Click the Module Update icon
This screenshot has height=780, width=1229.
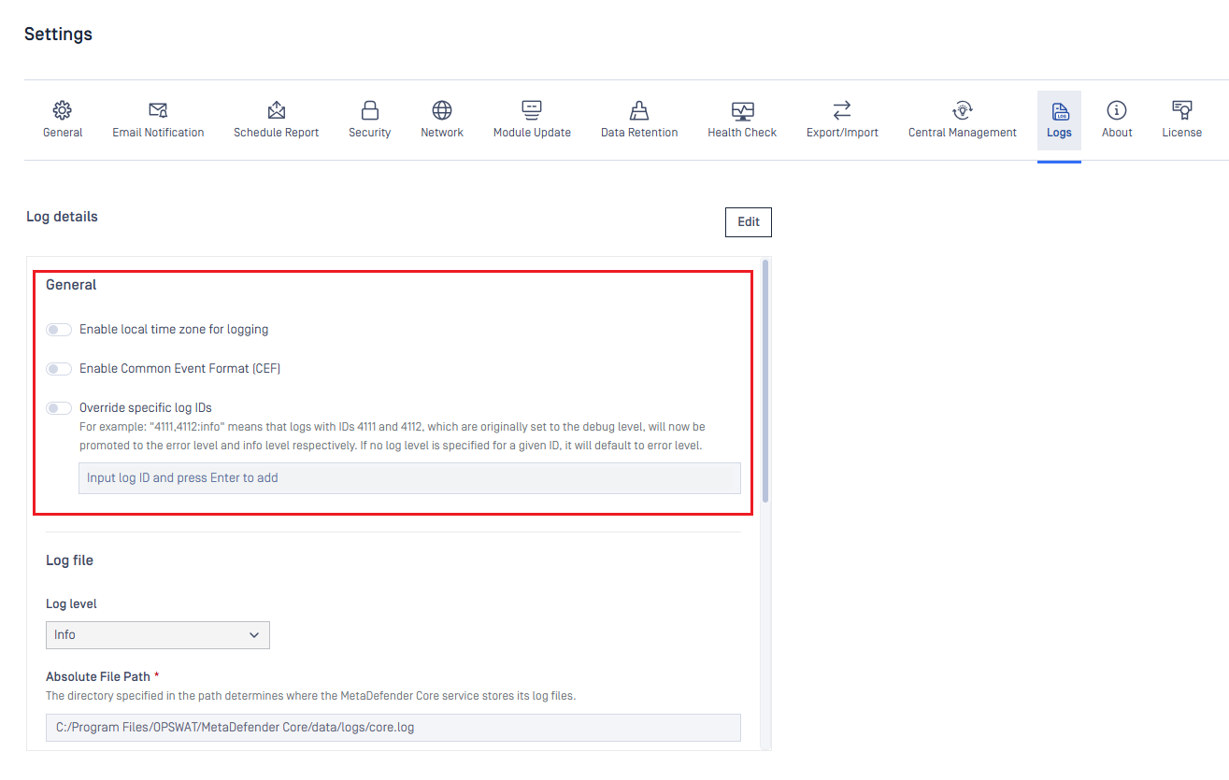tap(532, 110)
